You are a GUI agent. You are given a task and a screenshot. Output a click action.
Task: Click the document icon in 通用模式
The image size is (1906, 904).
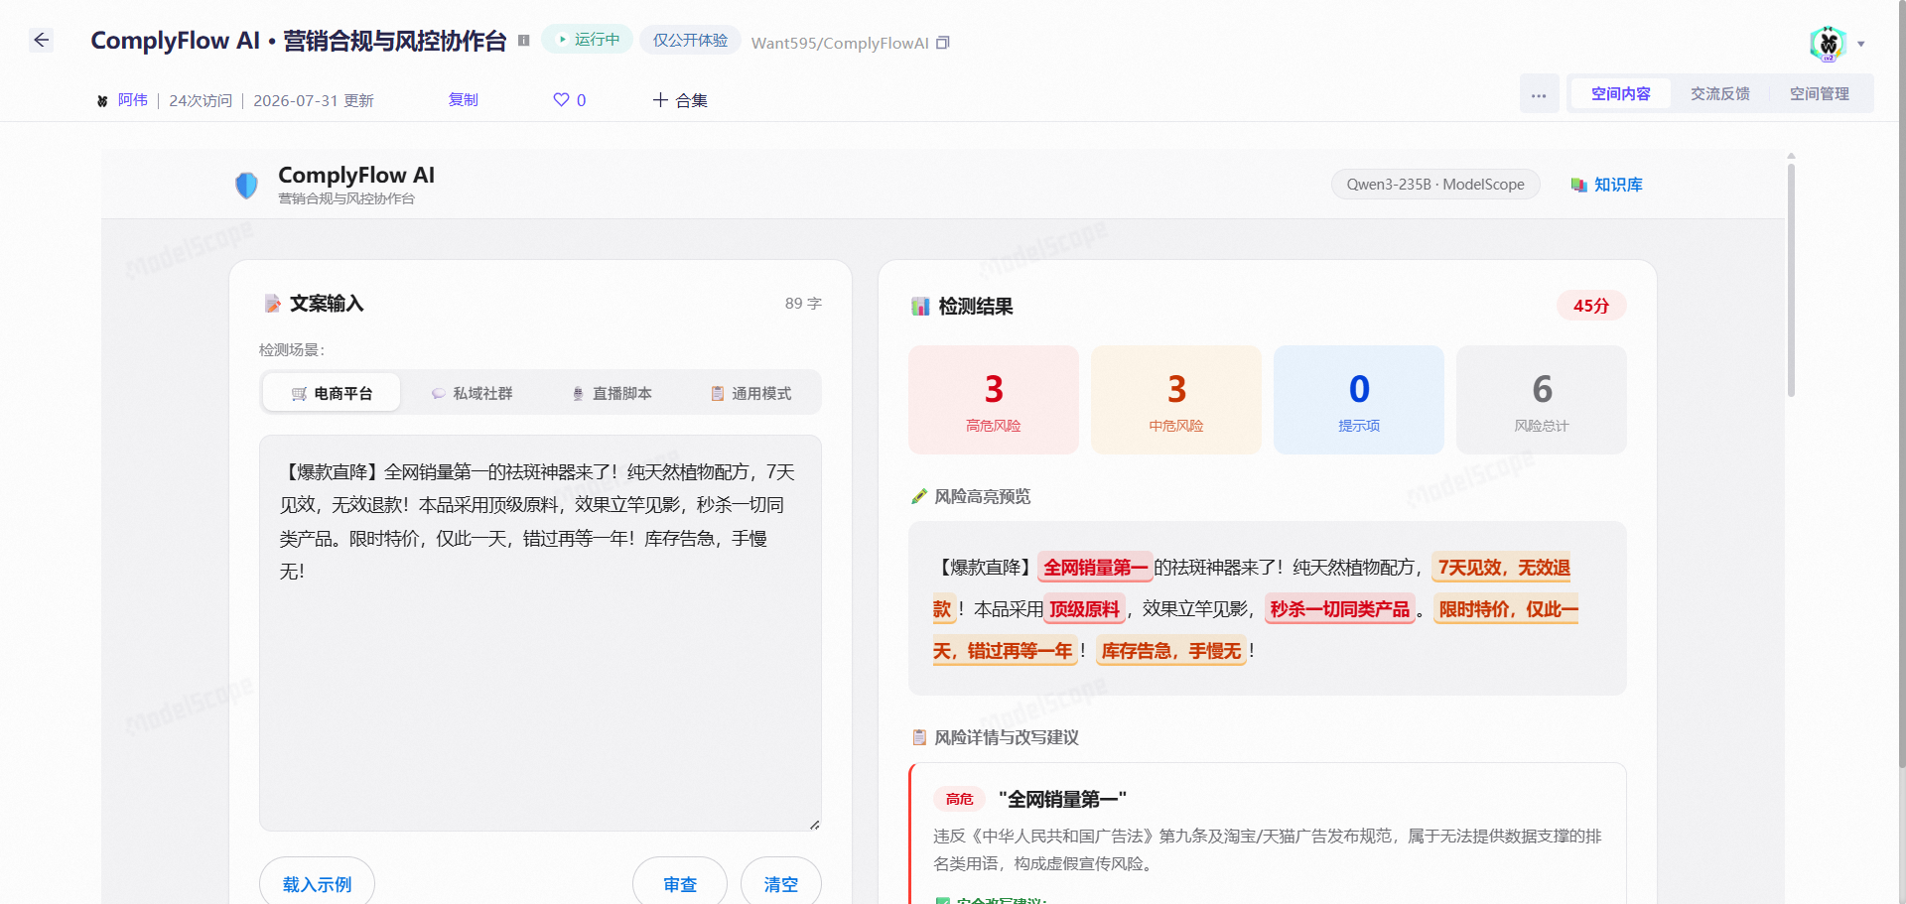coord(717,394)
